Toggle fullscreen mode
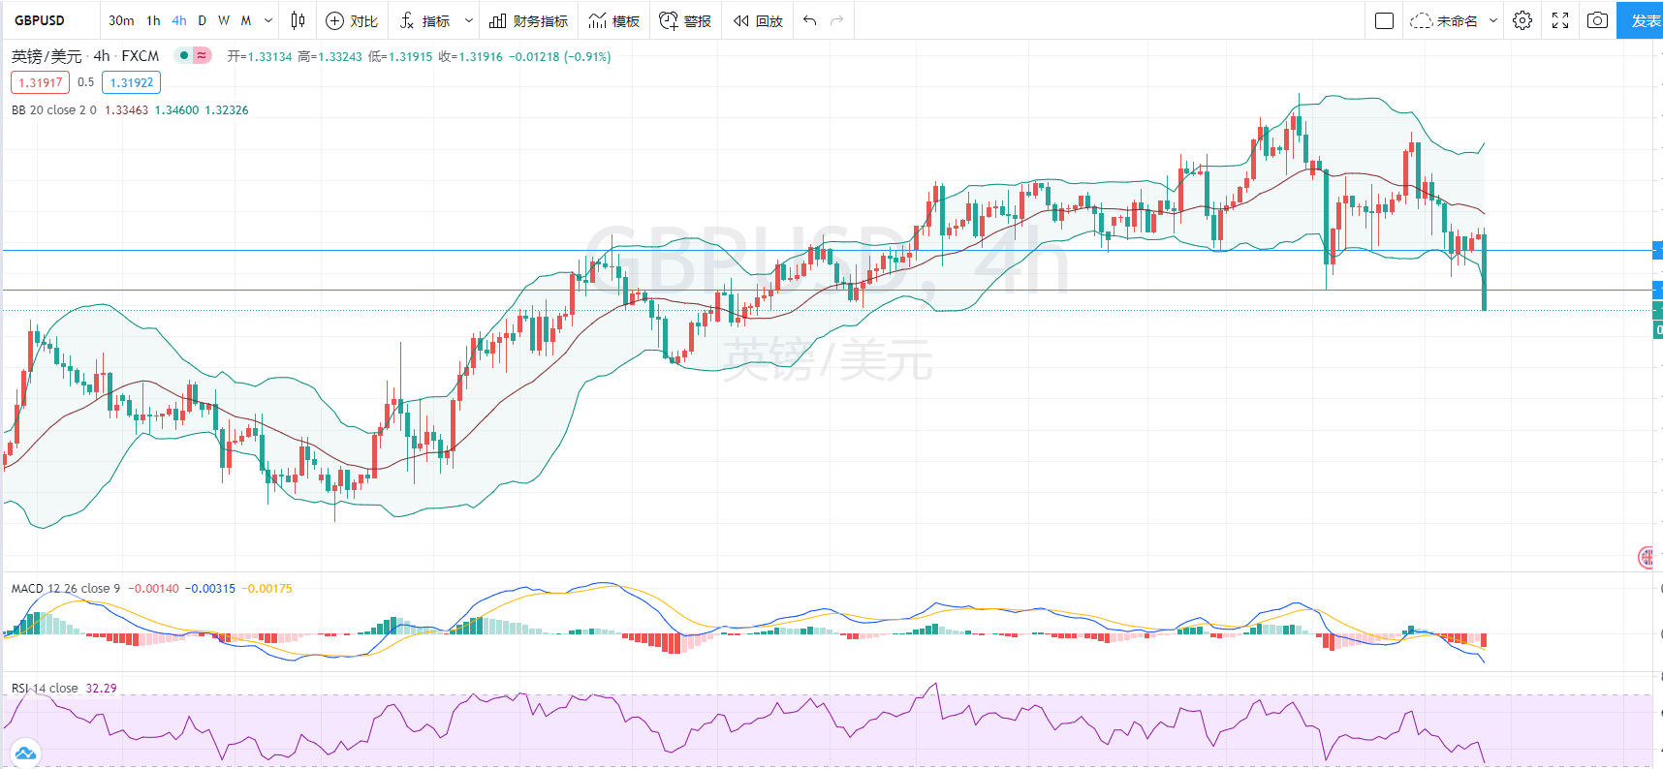 tap(1560, 20)
